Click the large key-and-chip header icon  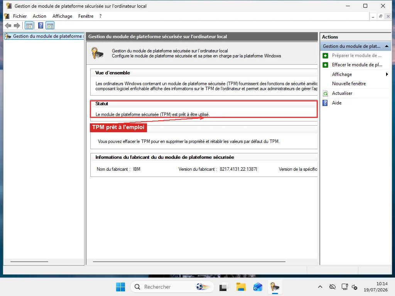coord(98,53)
